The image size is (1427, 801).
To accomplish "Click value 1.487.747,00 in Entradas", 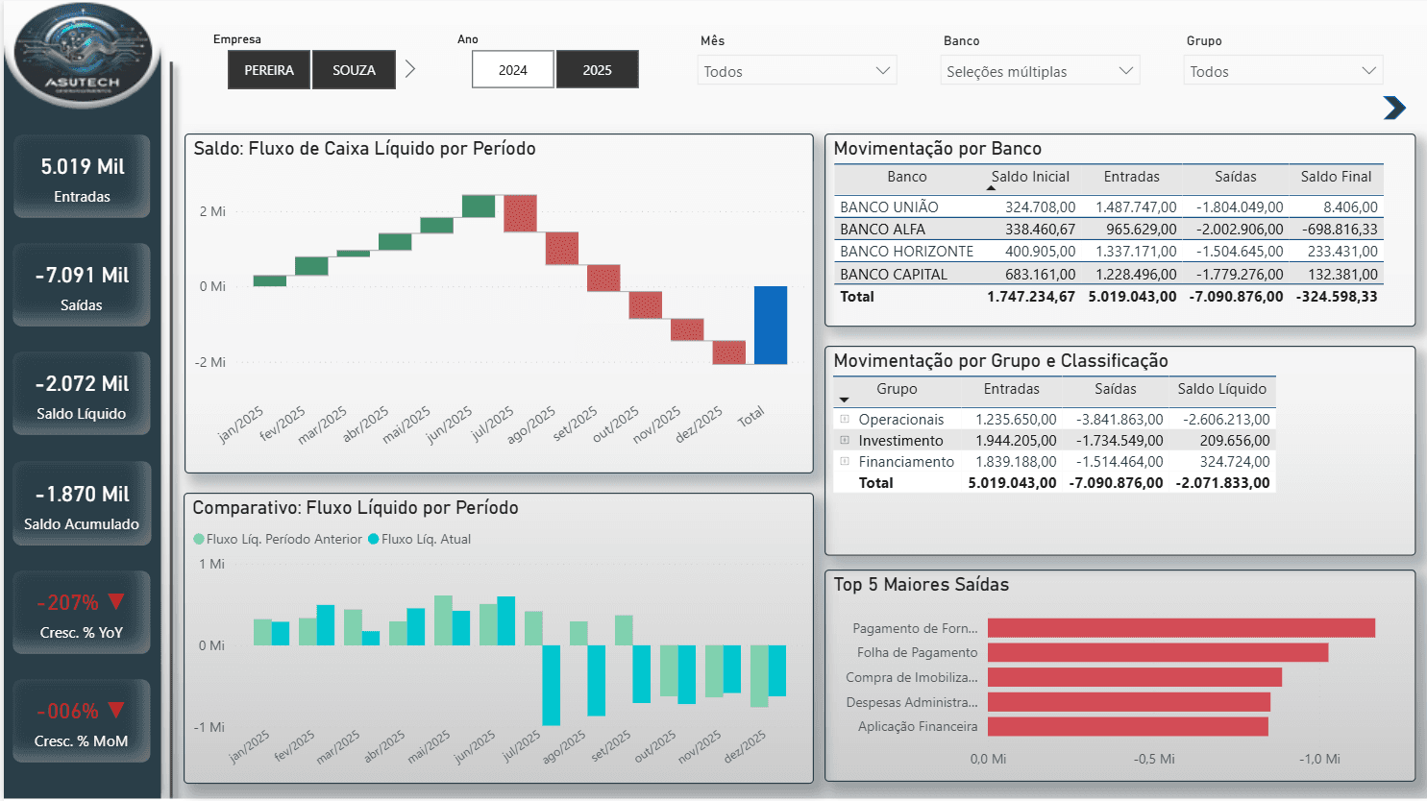I will [x=1136, y=206].
